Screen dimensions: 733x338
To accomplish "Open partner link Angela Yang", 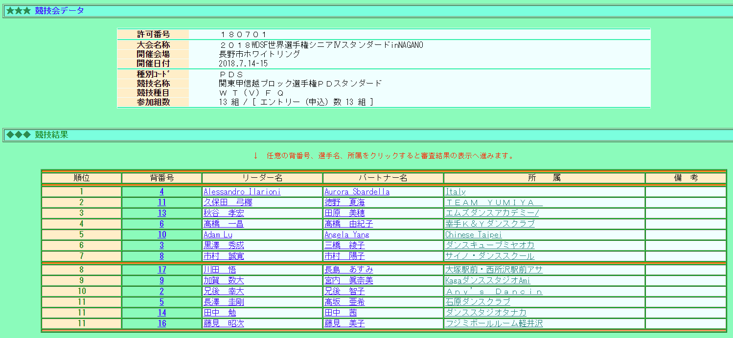I will (346, 235).
